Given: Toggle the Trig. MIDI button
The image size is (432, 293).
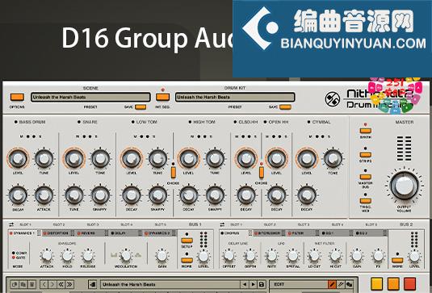Looking at the screenshot, I should [365, 201].
